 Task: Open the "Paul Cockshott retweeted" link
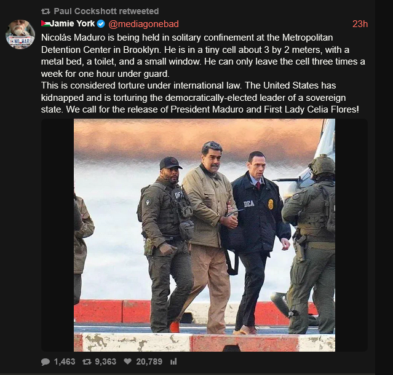pos(106,11)
